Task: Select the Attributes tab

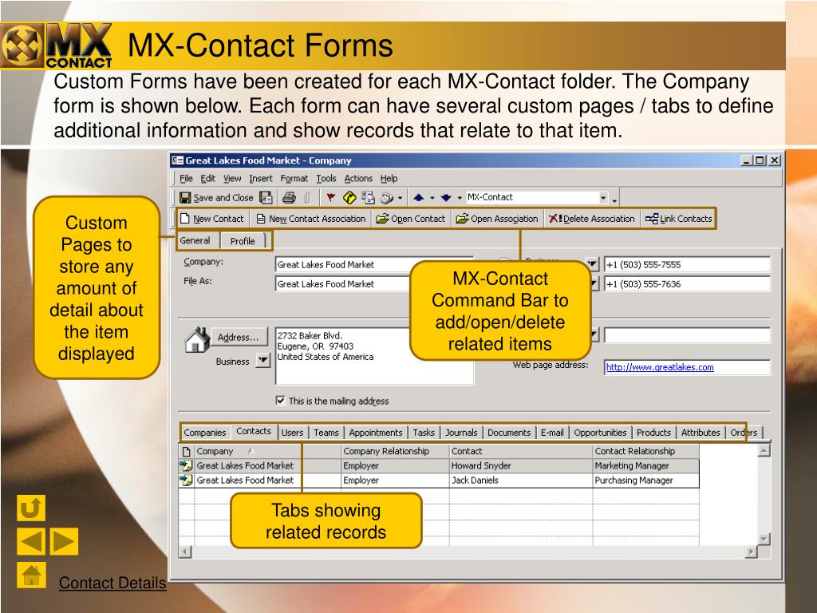Action: (701, 432)
